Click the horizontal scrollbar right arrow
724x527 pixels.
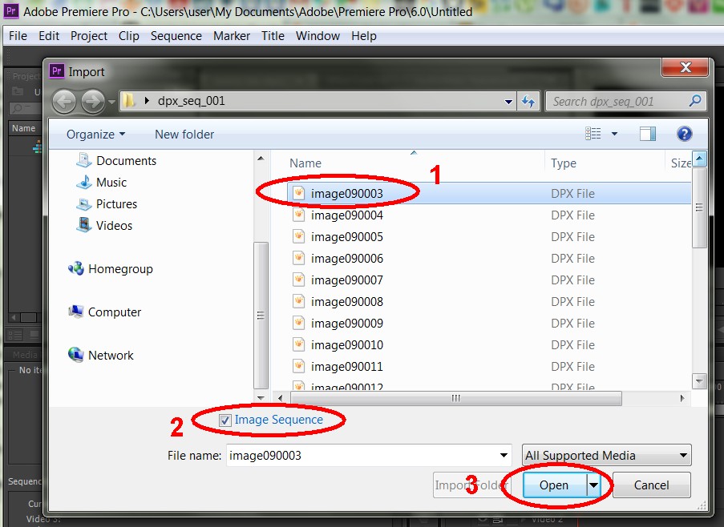[682, 398]
